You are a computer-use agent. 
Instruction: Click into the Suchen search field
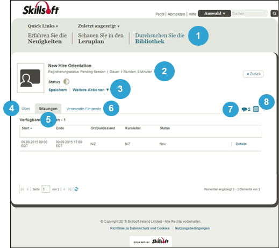click(x=249, y=13)
